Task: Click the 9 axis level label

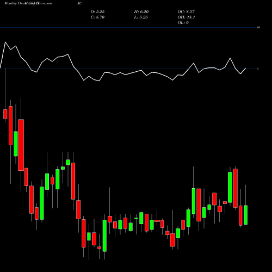Action: point(258,69)
